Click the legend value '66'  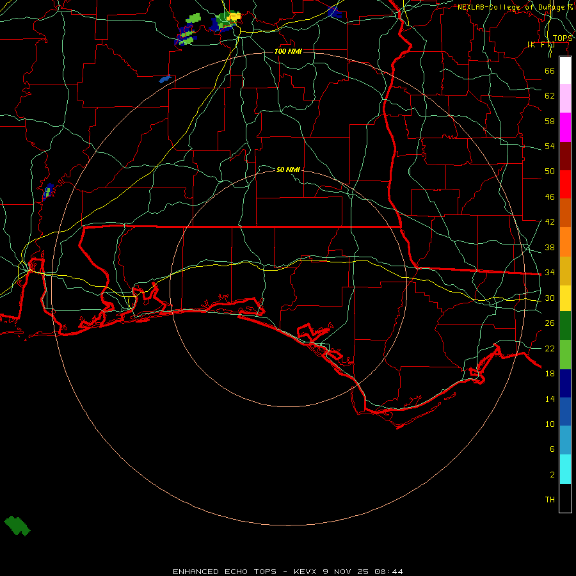pyautogui.click(x=550, y=70)
